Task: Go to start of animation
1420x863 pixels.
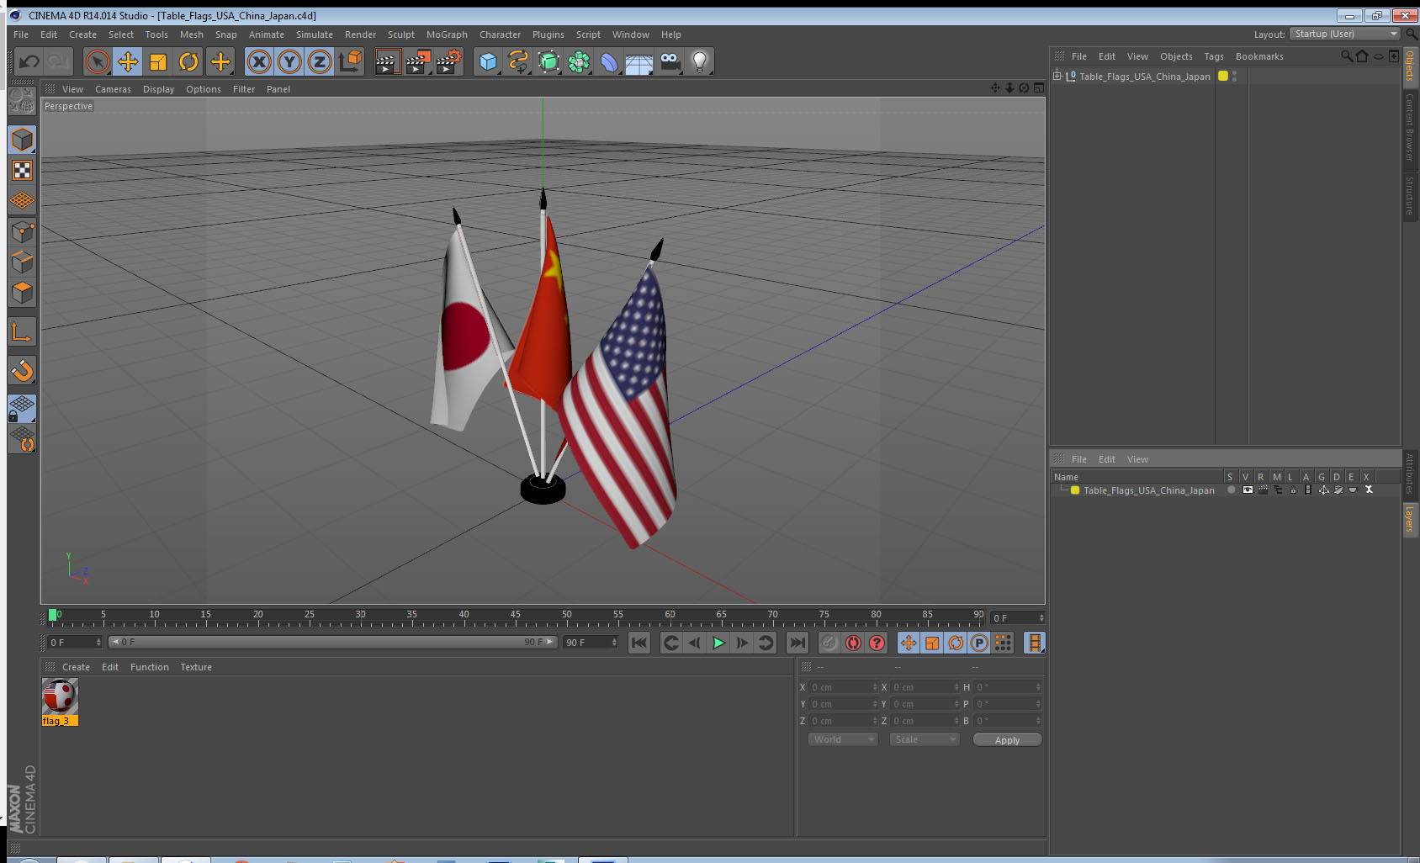Action: (x=639, y=643)
